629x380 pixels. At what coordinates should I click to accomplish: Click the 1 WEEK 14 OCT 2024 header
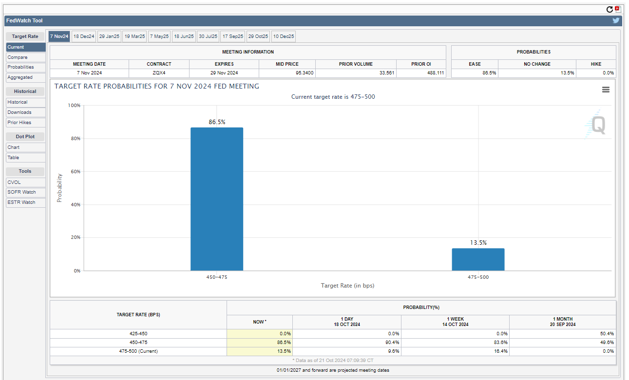pyautogui.click(x=455, y=322)
